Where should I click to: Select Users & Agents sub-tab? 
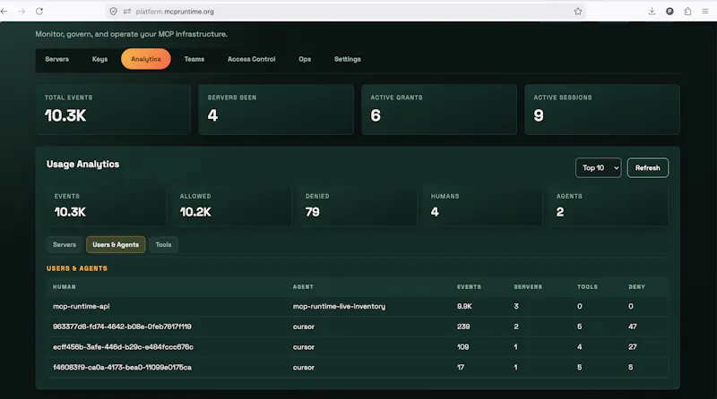click(x=116, y=245)
